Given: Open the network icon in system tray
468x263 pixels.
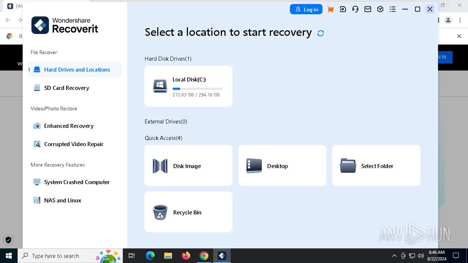Looking at the screenshot, I should click(412, 256).
